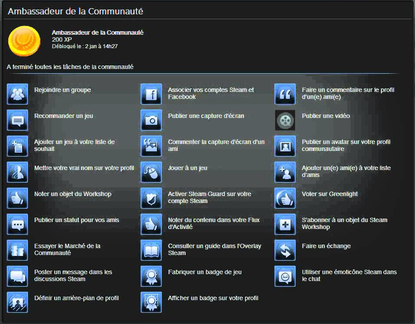The image size is (415, 324).
Task: Click the Voter sur Greenlight label
Action: pos(330,194)
